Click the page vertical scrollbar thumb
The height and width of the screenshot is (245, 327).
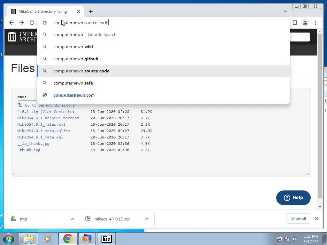tap(320, 115)
